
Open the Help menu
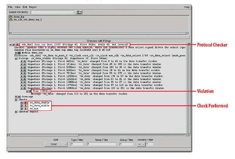[x=187, y=7]
